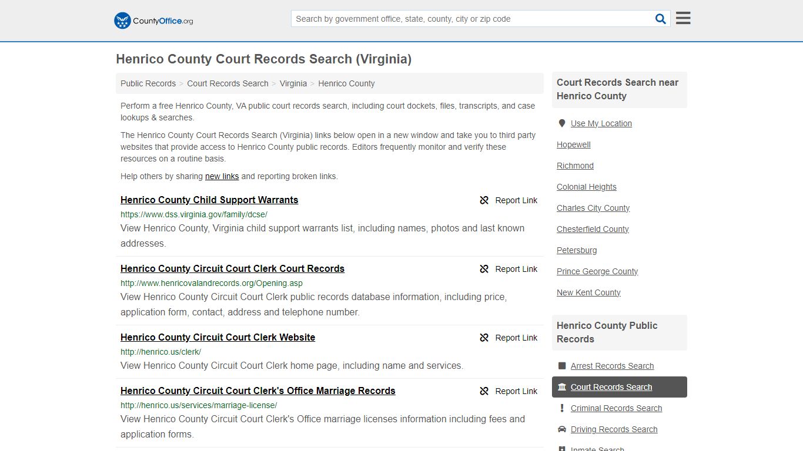Click the henrico.us/clerk URL text

160,352
